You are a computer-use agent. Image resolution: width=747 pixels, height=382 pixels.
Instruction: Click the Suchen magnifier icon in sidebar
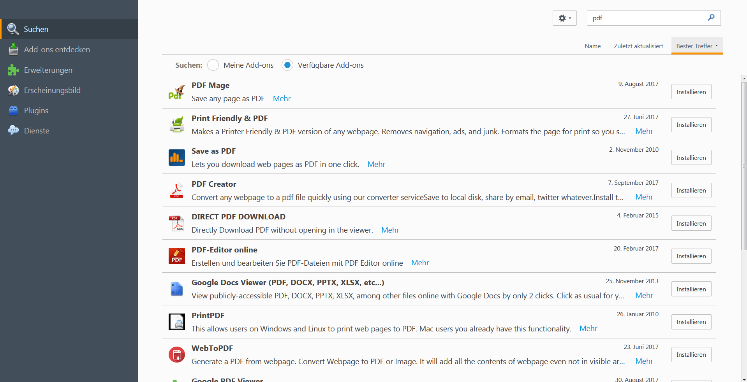pyautogui.click(x=13, y=29)
